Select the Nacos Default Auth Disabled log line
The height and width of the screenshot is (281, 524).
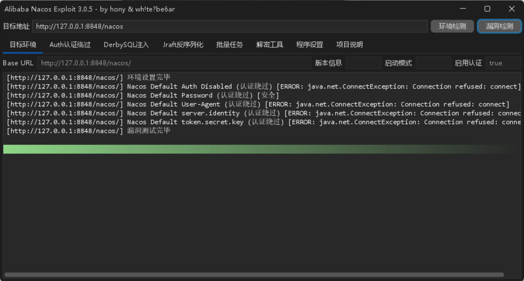point(263,86)
